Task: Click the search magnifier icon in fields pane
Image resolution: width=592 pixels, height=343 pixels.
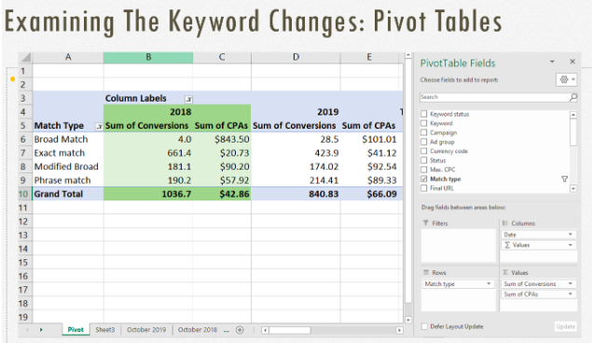Action: pyautogui.click(x=572, y=97)
